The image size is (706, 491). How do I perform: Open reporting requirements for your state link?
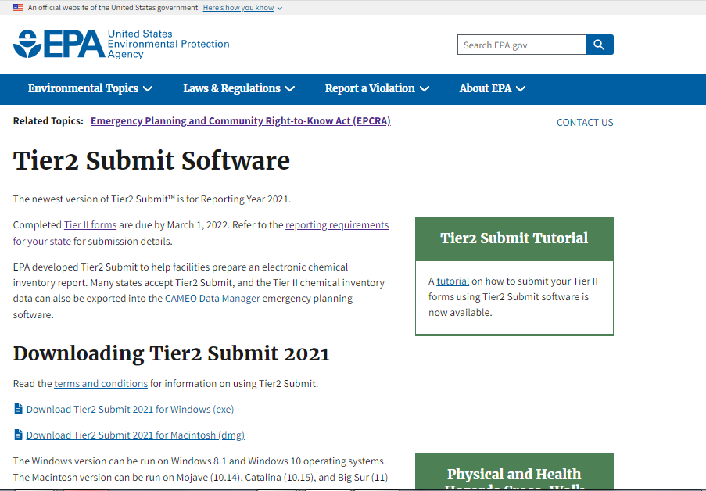point(337,224)
